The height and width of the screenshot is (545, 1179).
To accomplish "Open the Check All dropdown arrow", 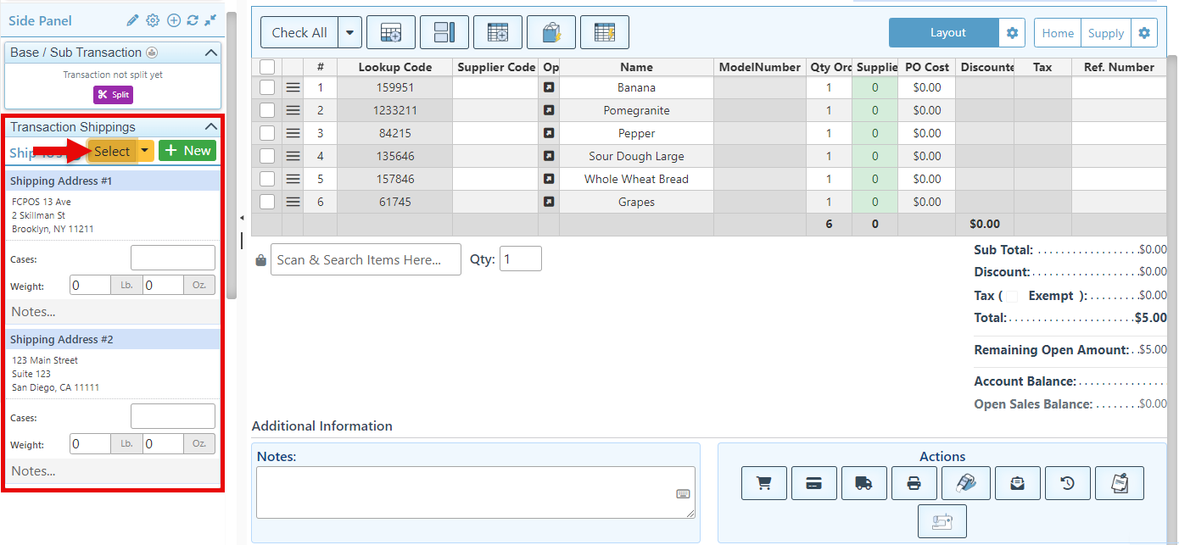I will [x=350, y=33].
